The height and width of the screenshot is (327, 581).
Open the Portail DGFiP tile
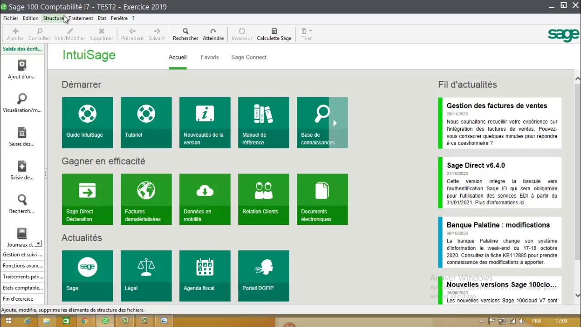[263, 276]
